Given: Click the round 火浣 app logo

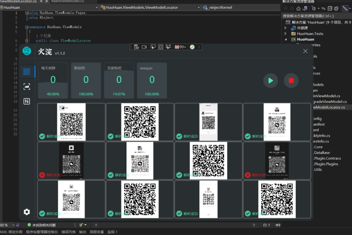Looking at the screenshot, I should 27,51.
